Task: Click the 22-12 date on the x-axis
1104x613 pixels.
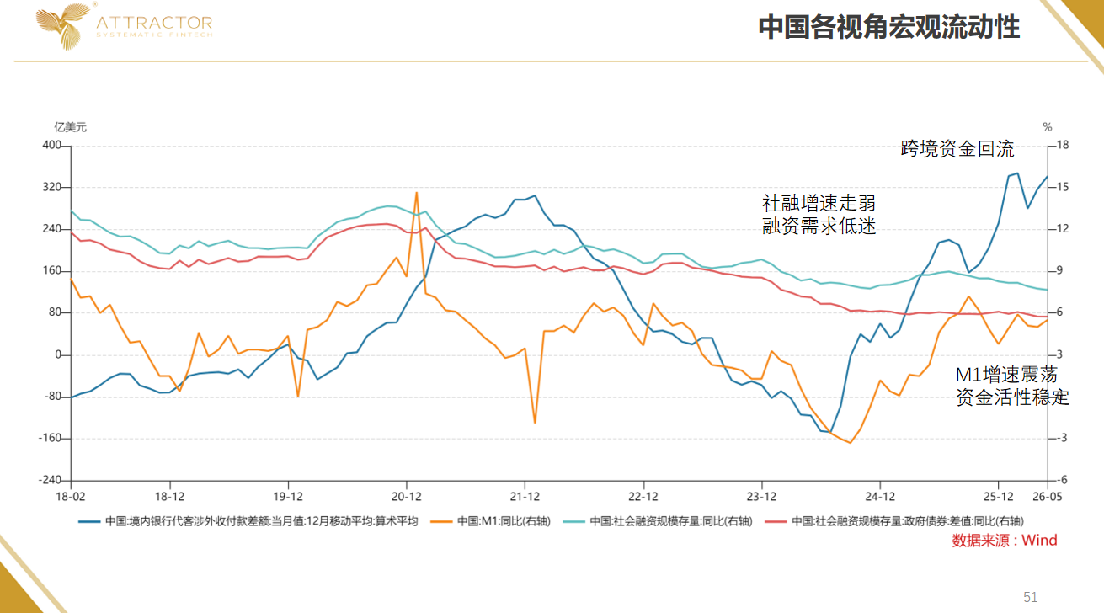Action: point(643,496)
